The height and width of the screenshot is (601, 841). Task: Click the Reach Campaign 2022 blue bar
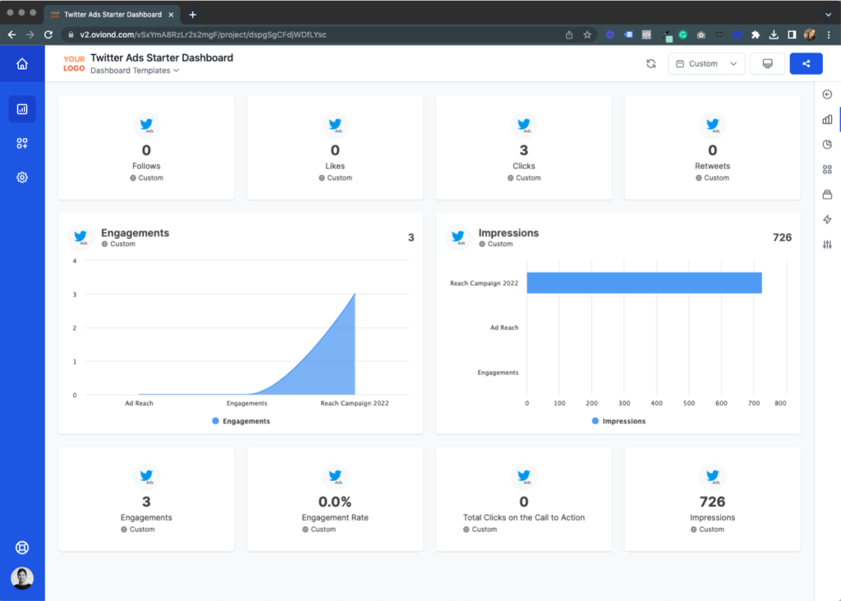(644, 283)
